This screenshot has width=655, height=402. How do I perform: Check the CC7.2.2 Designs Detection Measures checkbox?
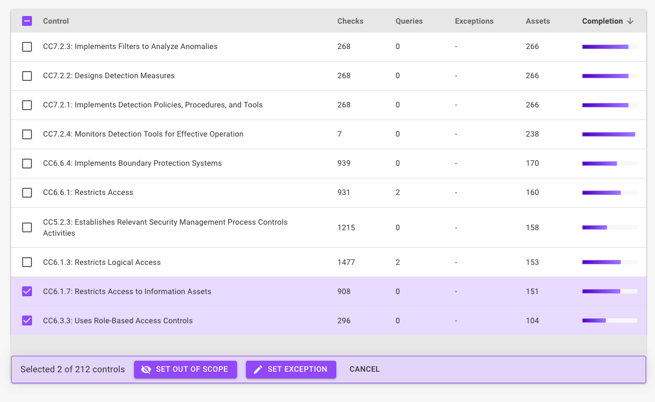coord(27,76)
